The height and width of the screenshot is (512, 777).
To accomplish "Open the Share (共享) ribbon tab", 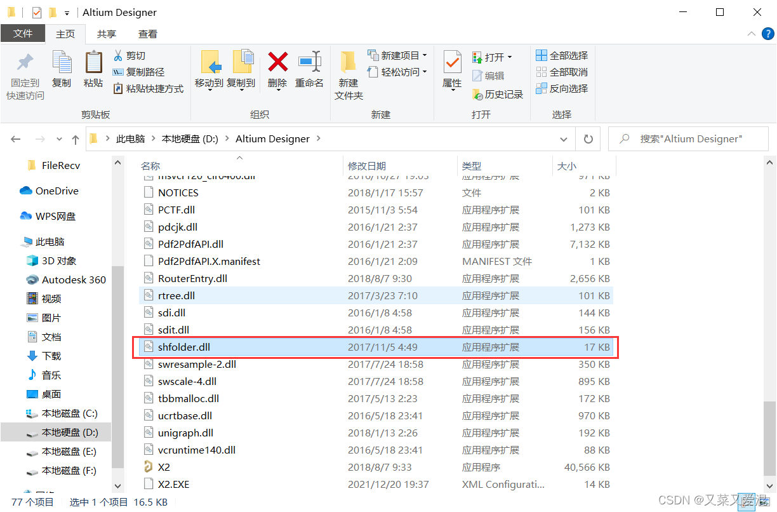I will pyautogui.click(x=107, y=34).
